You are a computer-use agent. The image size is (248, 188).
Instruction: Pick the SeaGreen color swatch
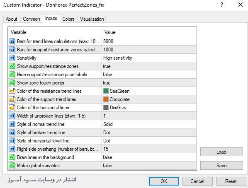[106, 91]
